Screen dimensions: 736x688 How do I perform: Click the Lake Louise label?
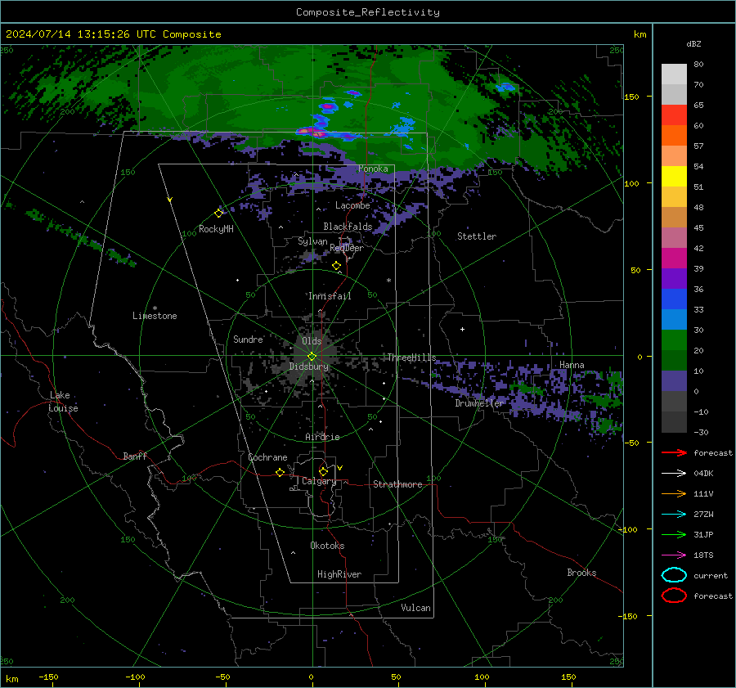click(x=64, y=402)
